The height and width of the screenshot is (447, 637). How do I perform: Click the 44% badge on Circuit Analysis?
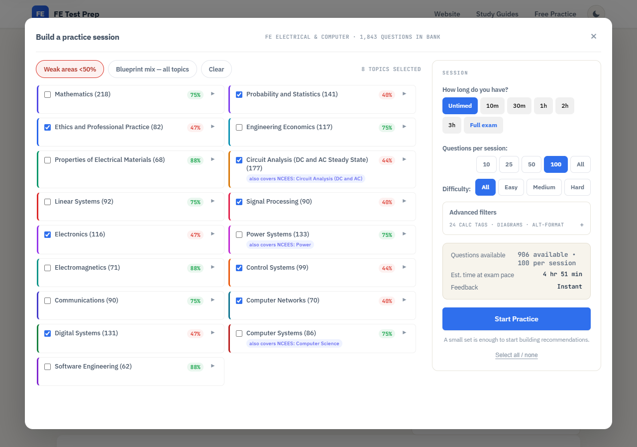click(387, 160)
